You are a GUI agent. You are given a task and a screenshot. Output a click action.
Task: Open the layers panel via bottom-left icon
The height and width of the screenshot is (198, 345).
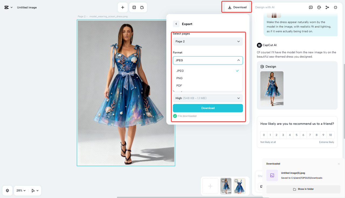click(7, 190)
